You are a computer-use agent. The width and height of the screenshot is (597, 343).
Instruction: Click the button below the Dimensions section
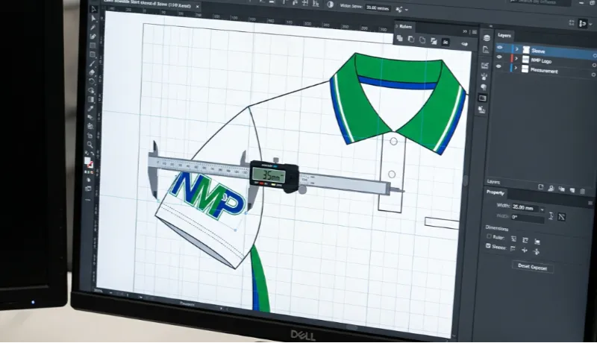pos(532,267)
